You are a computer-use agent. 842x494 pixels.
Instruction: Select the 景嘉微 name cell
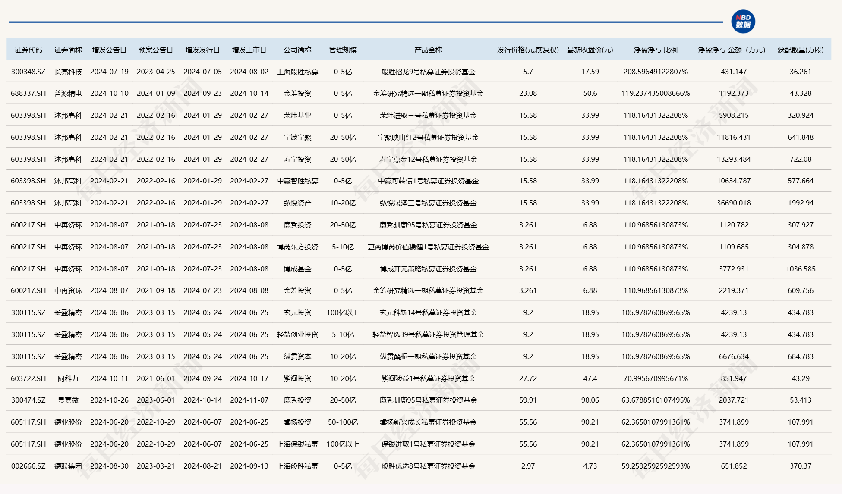point(68,400)
